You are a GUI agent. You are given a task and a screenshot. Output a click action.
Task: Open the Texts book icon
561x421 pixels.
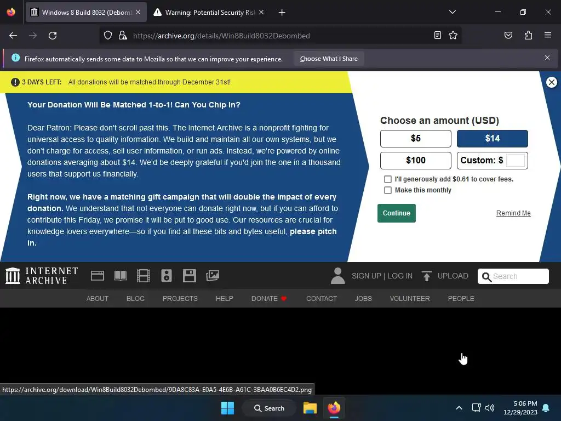click(120, 276)
